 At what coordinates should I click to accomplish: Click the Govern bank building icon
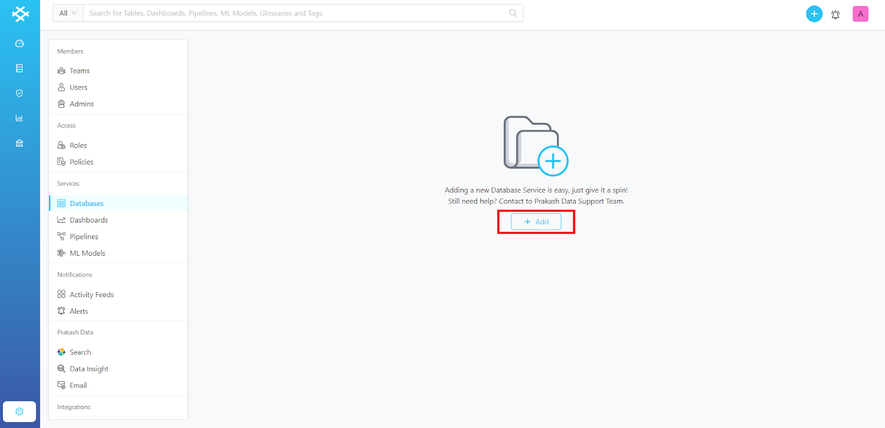pyautogui.click(x=19, y=143)
